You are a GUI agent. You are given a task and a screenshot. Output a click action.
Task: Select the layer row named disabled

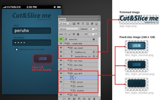click(x=81, y=90)
